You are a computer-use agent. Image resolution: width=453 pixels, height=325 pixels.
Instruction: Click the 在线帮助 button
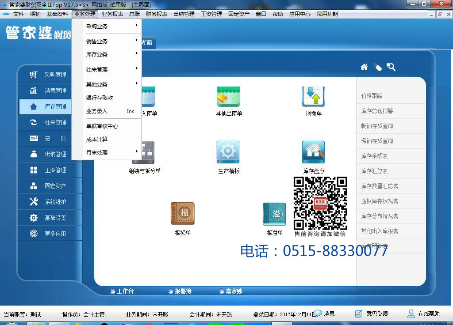[x=428, y=314]
